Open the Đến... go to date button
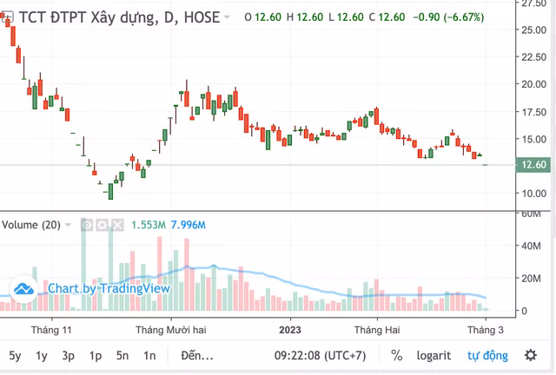Screen dimensions: 556x375 [x=196, y=355]
